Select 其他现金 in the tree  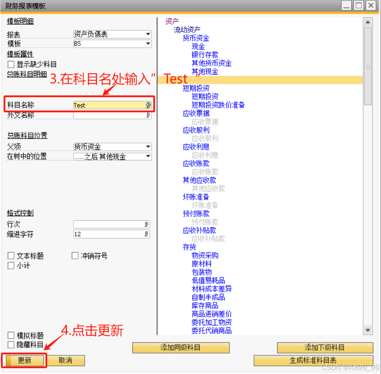pos(205,71)
